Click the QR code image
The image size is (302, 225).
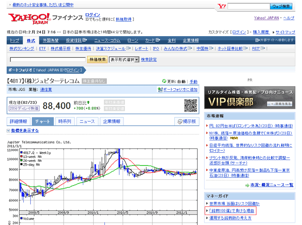click(x=191, y=105)
